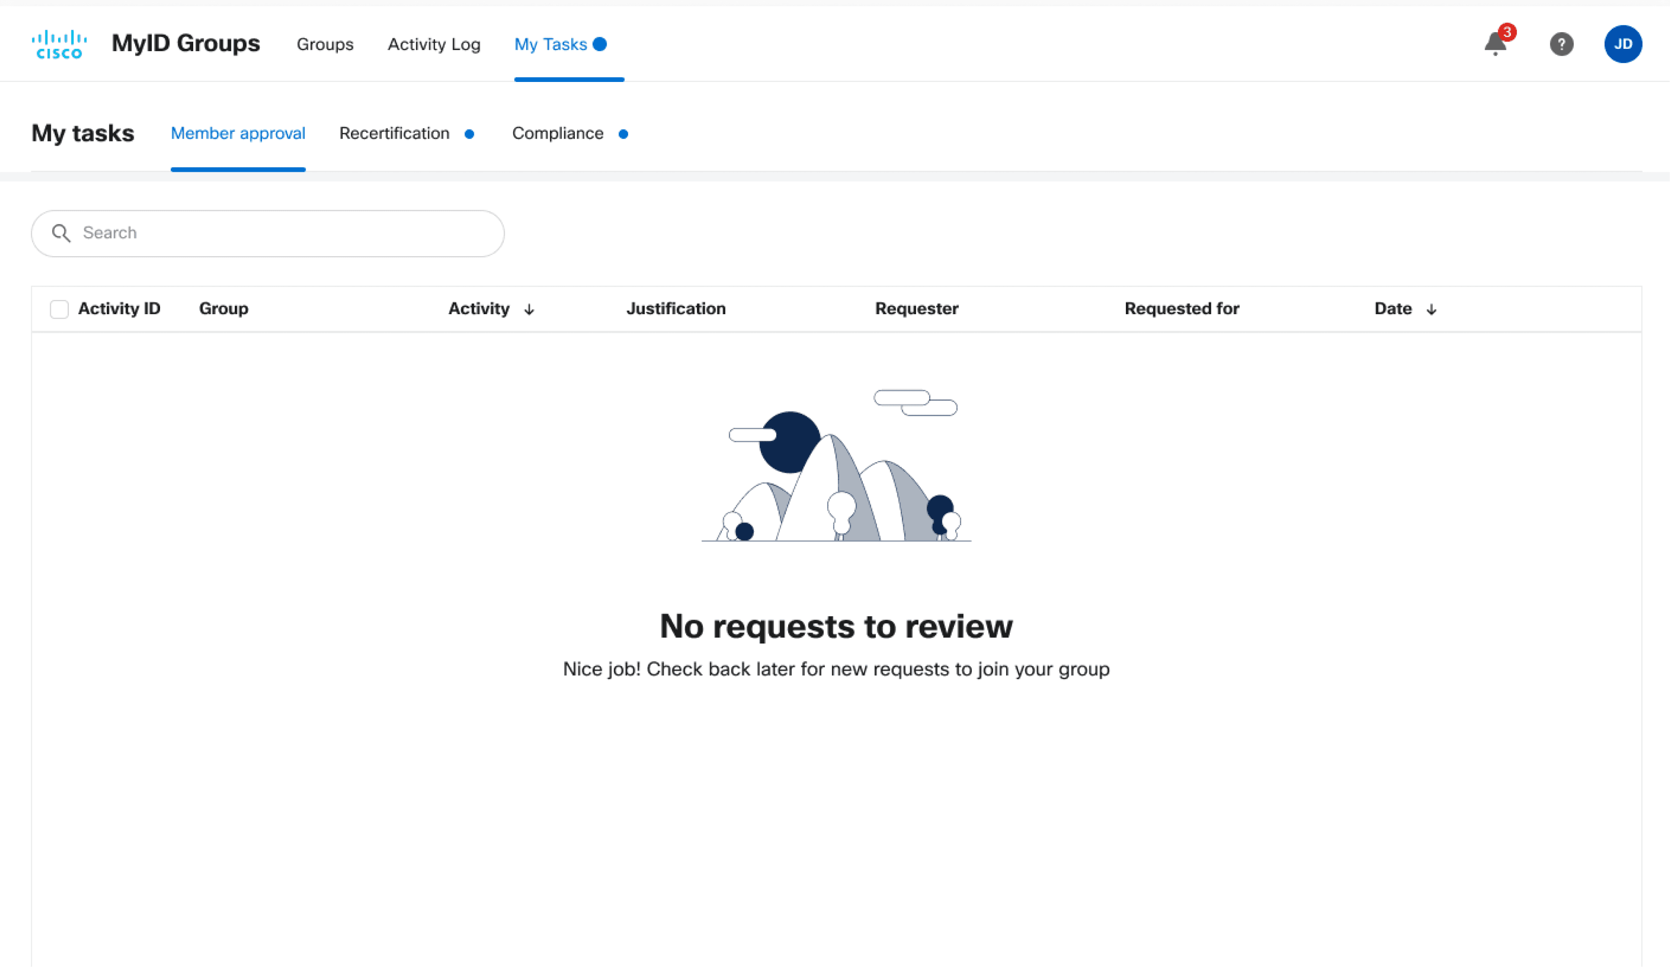Click the Group column header
This screenshot has height=967, width=1670.
pos(224,309)
